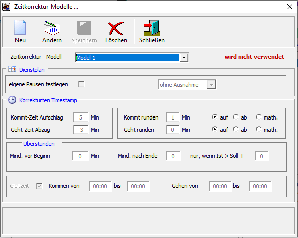298x238 pixels.
Task: Click the Kommt runden minutes field
Action: click(x=173, y=117)
